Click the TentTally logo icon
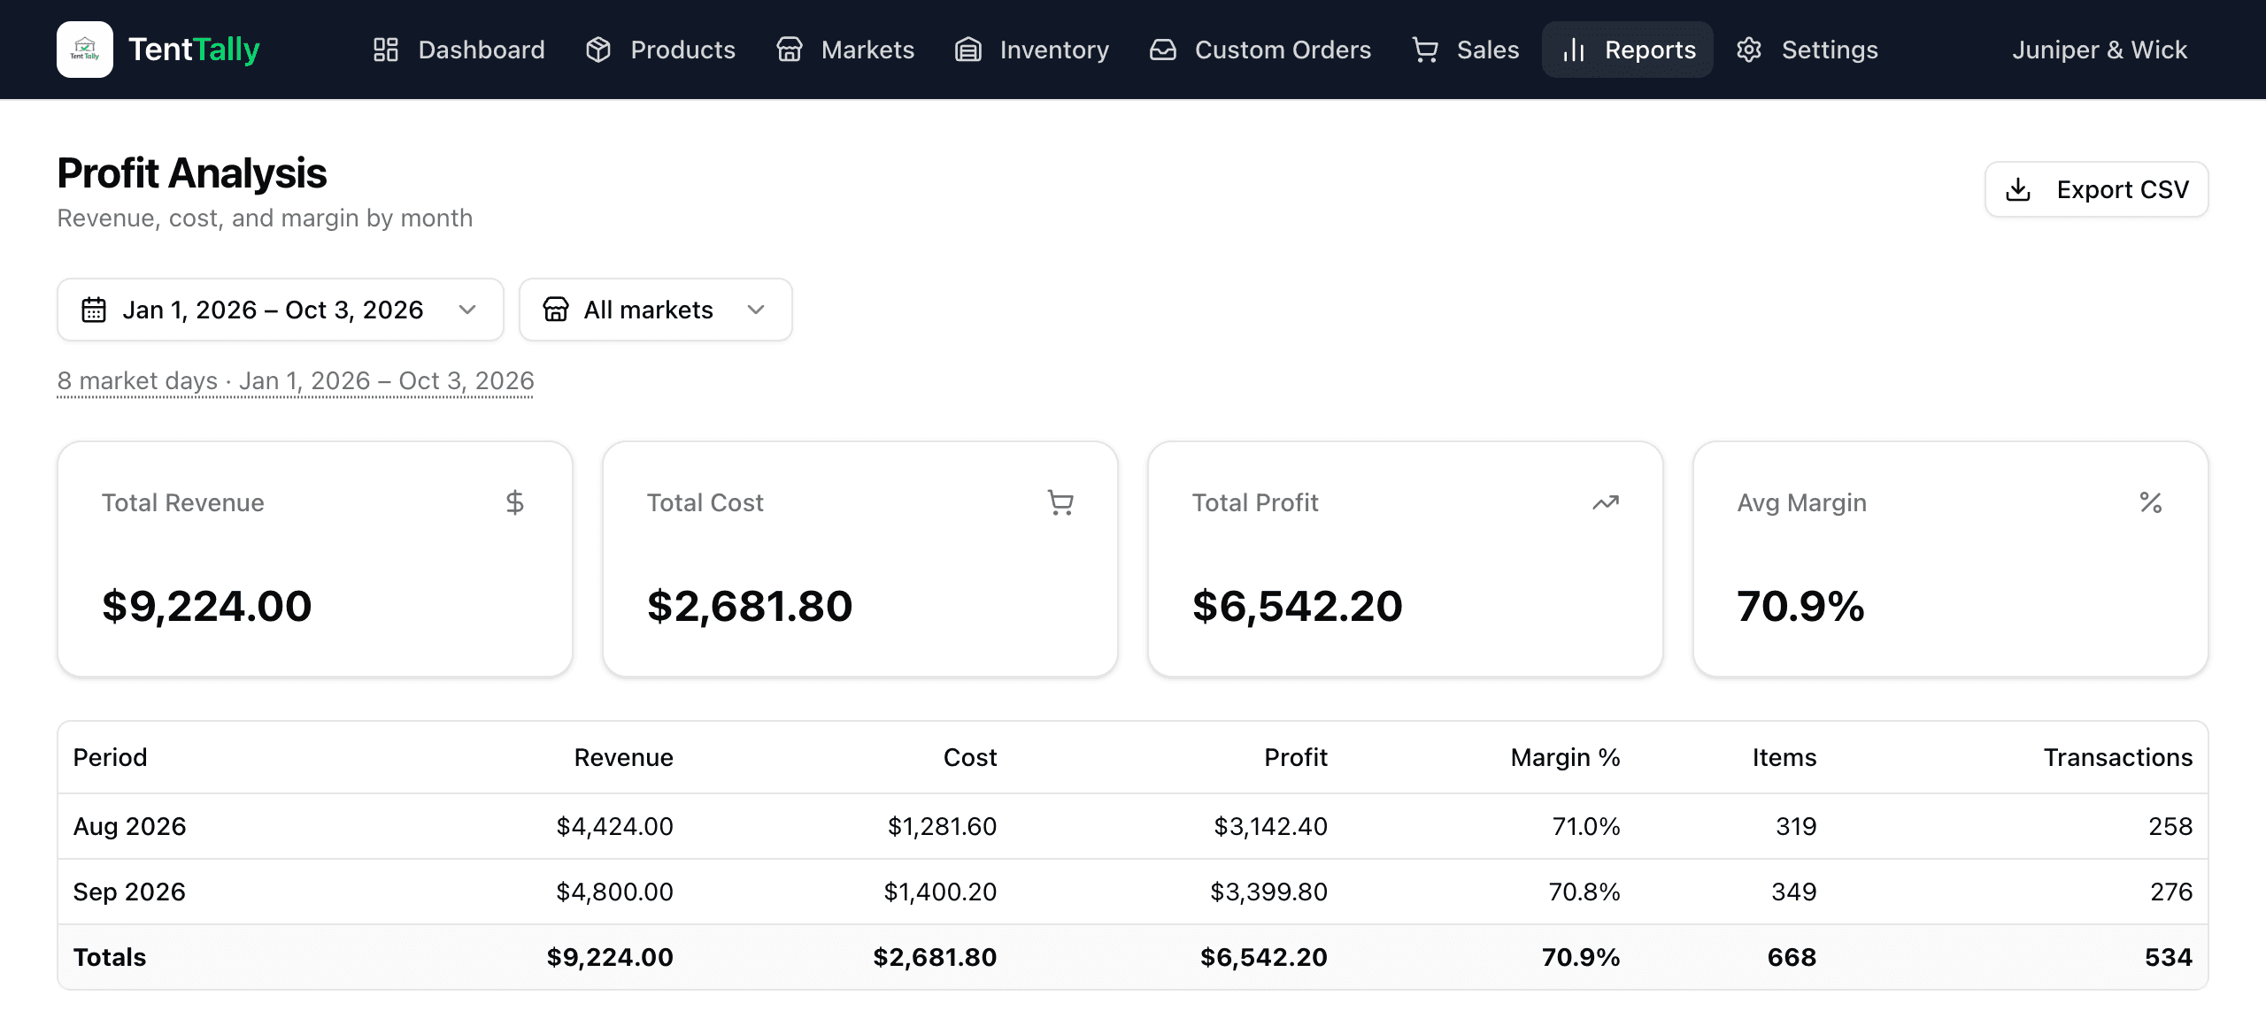Viewport: 2266px width, 1026px height. (x=85, y=50)
